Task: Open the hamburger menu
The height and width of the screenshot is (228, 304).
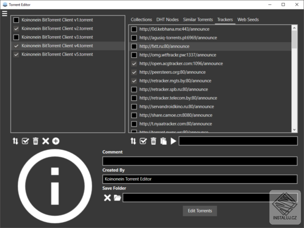Action: [5, 13]
